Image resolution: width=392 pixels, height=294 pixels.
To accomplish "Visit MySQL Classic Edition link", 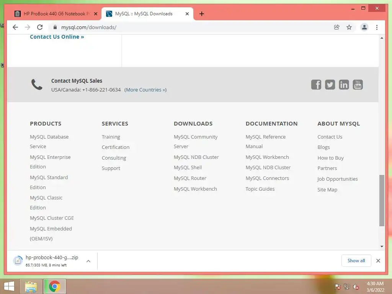I will (x=46, y=203).
